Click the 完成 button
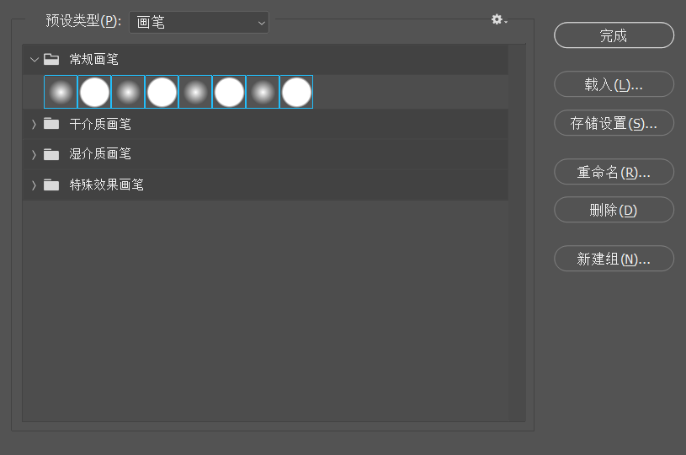The width and height of the screenshot is (686, 455). 614,35
